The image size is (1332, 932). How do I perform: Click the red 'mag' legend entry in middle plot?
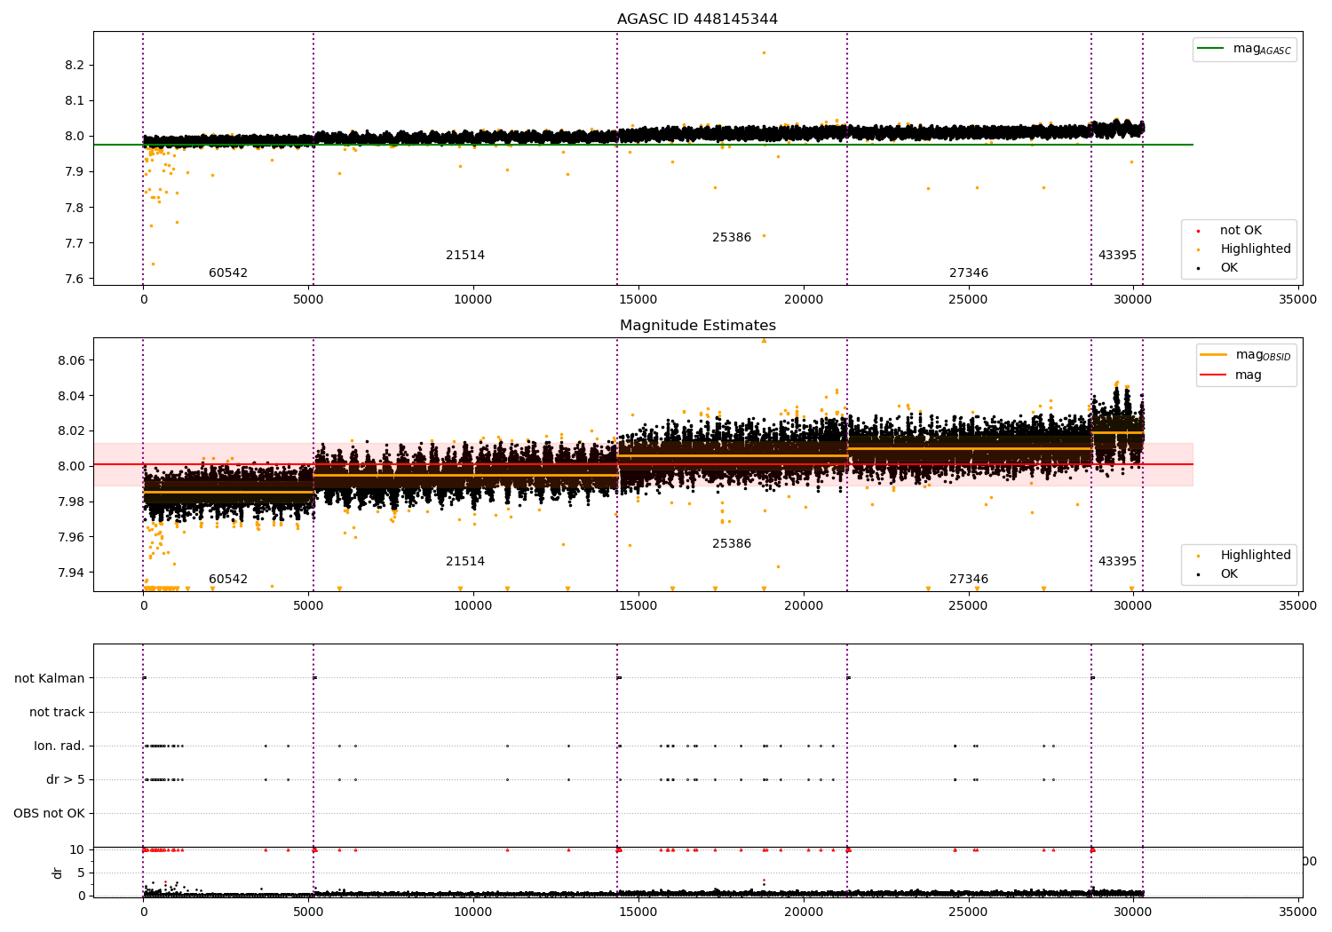(1232, 375)
